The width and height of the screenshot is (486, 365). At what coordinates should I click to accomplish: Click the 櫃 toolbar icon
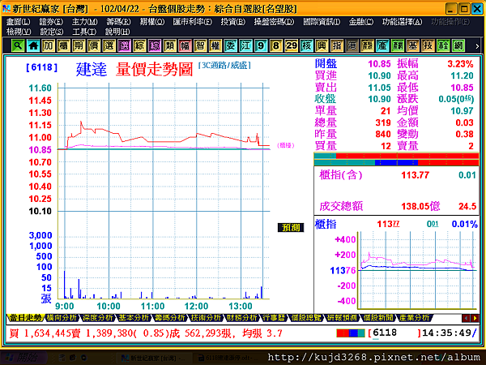coord(63,46)
